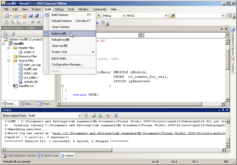Collapse the mydll5 project node
The width and height of the screenshot is (237, 165).
pyautogui.click(x=4, y=44)
